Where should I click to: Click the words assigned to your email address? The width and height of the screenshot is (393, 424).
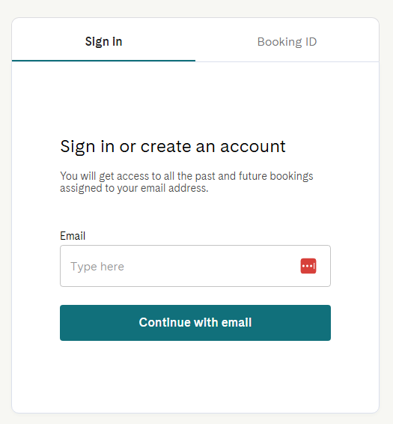tap(134, 188)
